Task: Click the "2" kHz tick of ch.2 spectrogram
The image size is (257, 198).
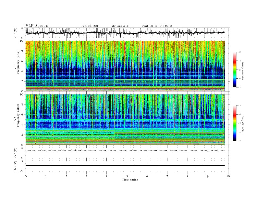Action: [x=23, y=135]
